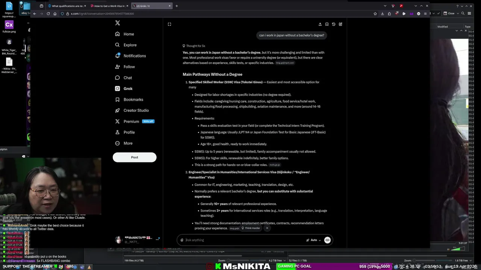Click the user question chat bubble

click(292, 35)
